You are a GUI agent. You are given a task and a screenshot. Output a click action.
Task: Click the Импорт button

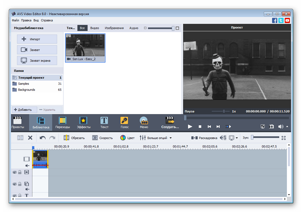pyautogui.click(x=37, y=39)
